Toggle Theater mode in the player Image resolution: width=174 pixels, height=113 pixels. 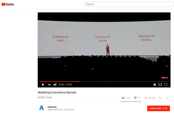(160, 85)
